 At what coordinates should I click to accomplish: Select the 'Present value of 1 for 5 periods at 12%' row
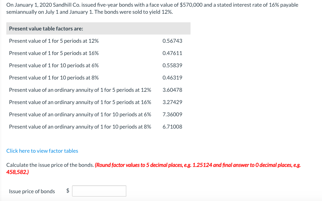click(98, 41)
